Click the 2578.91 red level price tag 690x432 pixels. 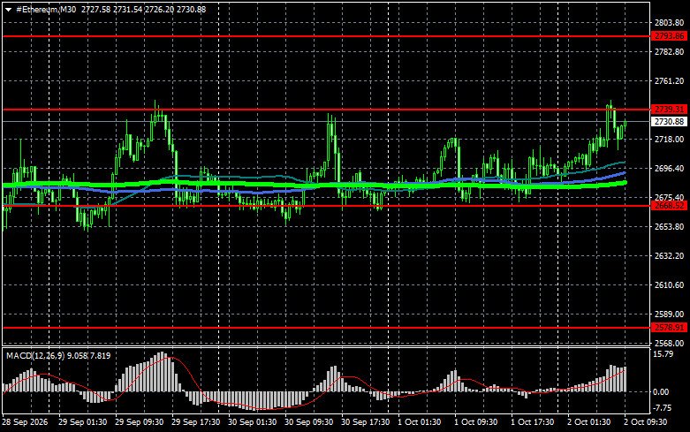[x=669, y=327]
